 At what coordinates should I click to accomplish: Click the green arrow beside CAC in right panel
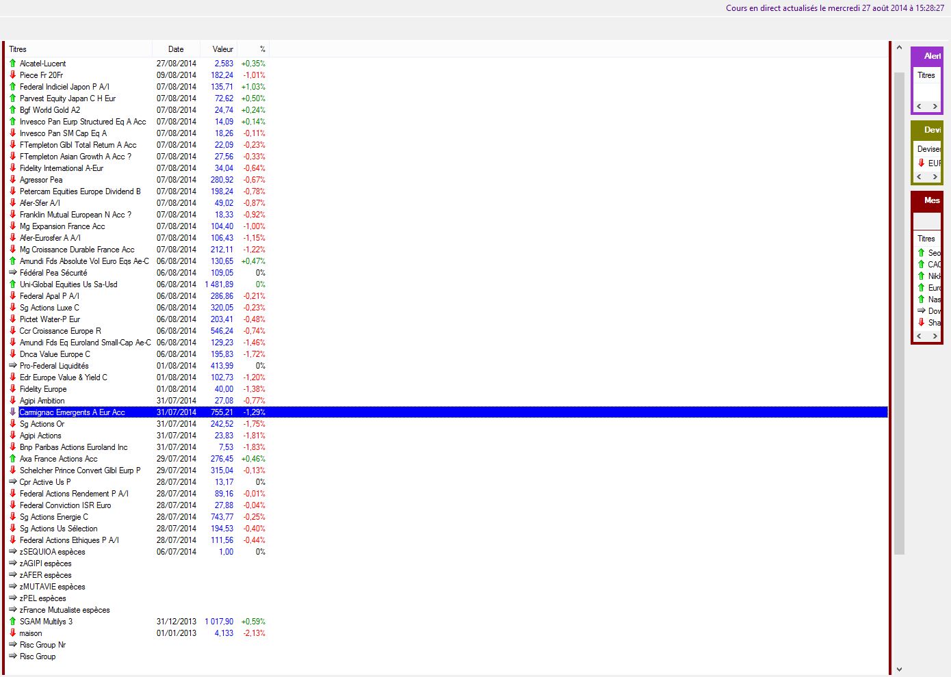[x=921, y=265]
